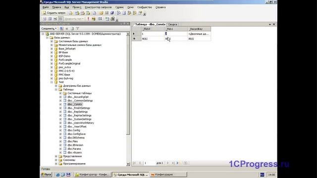Show the Diagram pane icon

tap(45, 19)
